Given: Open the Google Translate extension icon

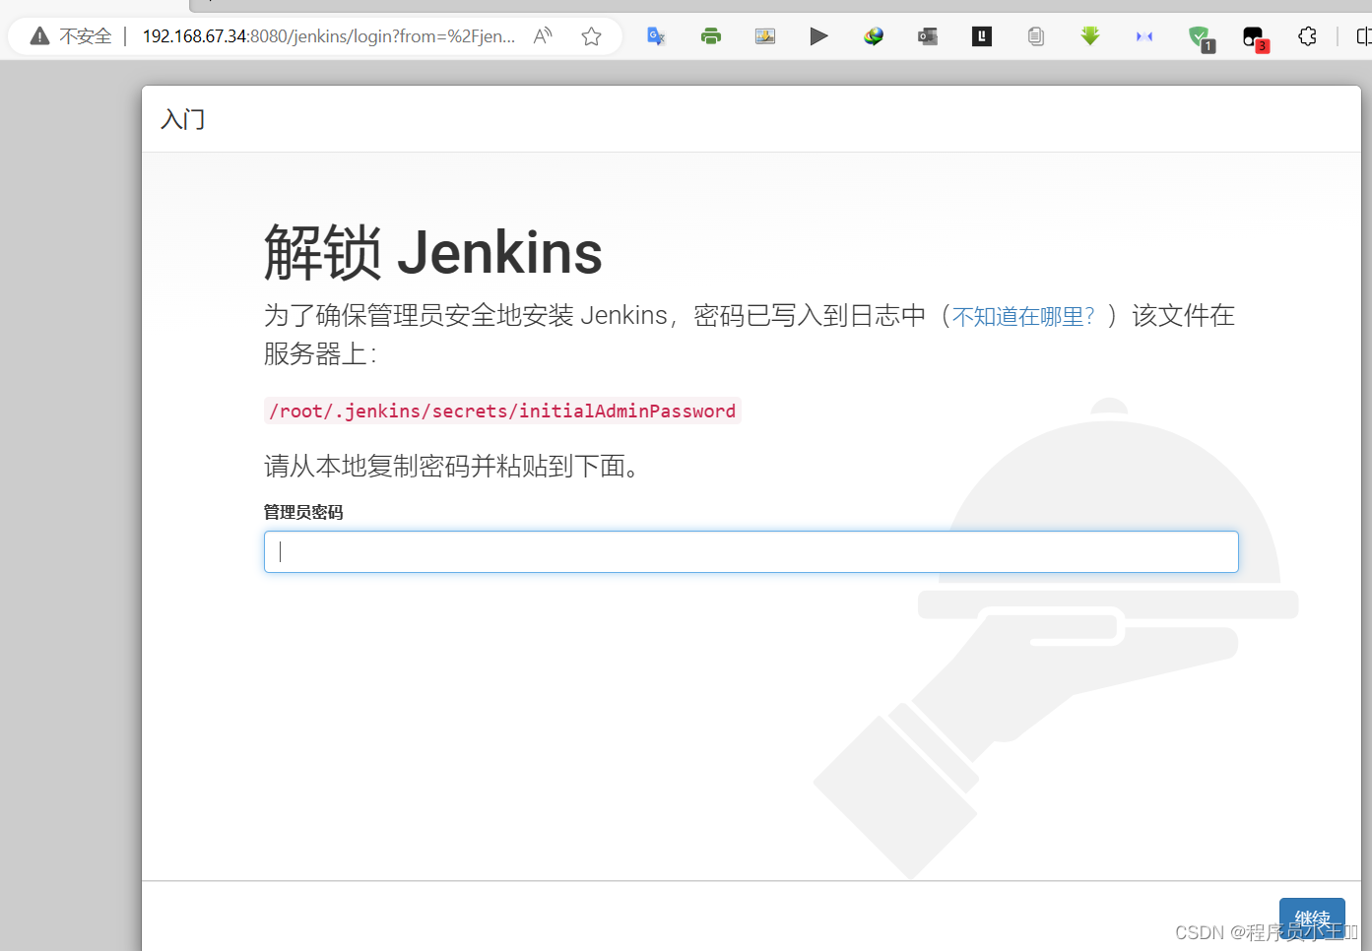Looking at the screenshot, I should (656, 36).
